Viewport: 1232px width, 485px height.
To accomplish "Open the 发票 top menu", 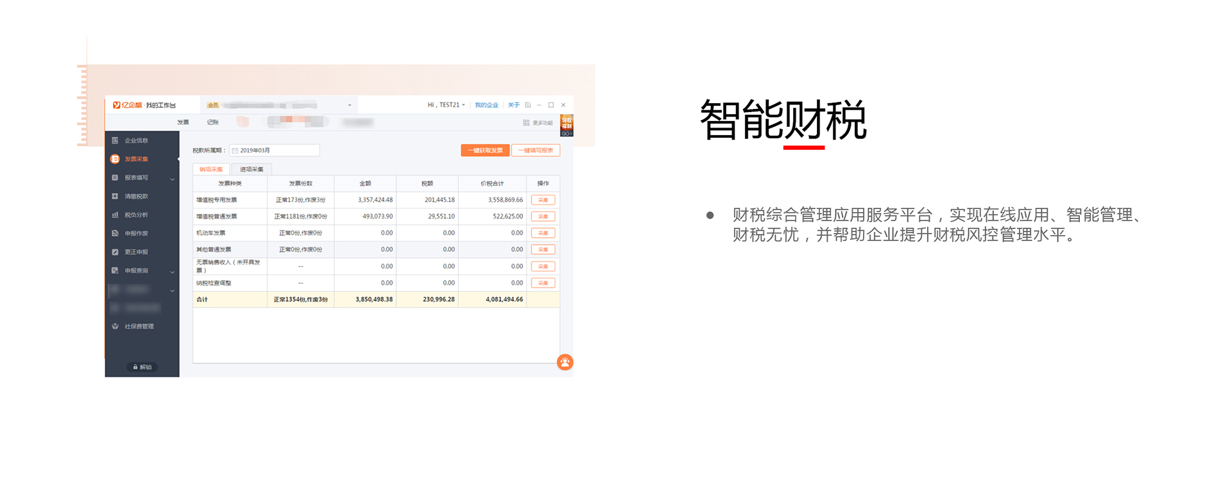I will [183, 122].
